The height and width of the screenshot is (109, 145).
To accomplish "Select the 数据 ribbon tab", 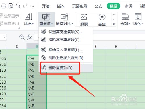I will pyautogui.click(x=113, y=6).
